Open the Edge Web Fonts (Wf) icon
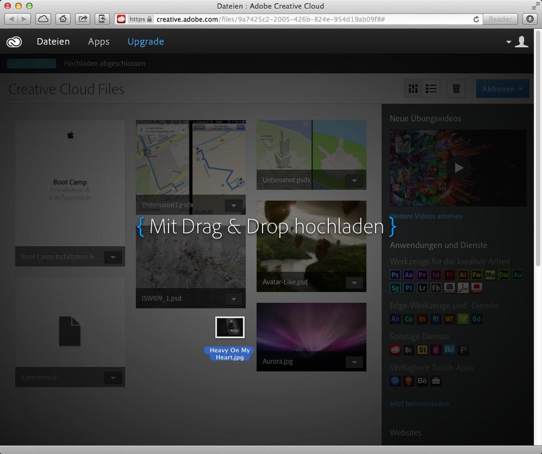Image resolution: width=542 pixels, height=454 pixels. pos(450,319)
